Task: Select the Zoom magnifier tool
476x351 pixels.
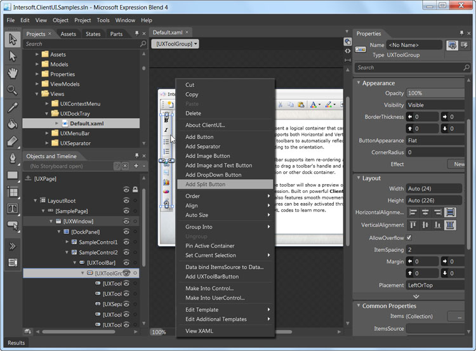Action: (13, 90)
